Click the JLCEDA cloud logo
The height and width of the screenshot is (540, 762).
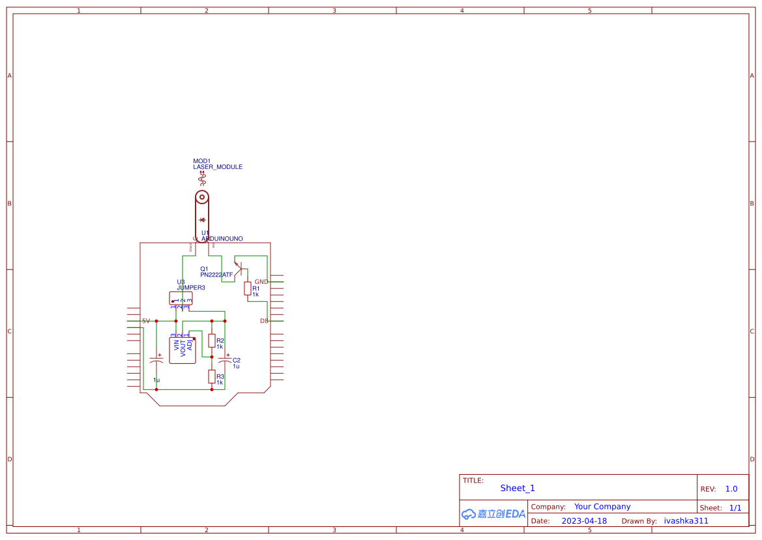[x=469, y=515]
